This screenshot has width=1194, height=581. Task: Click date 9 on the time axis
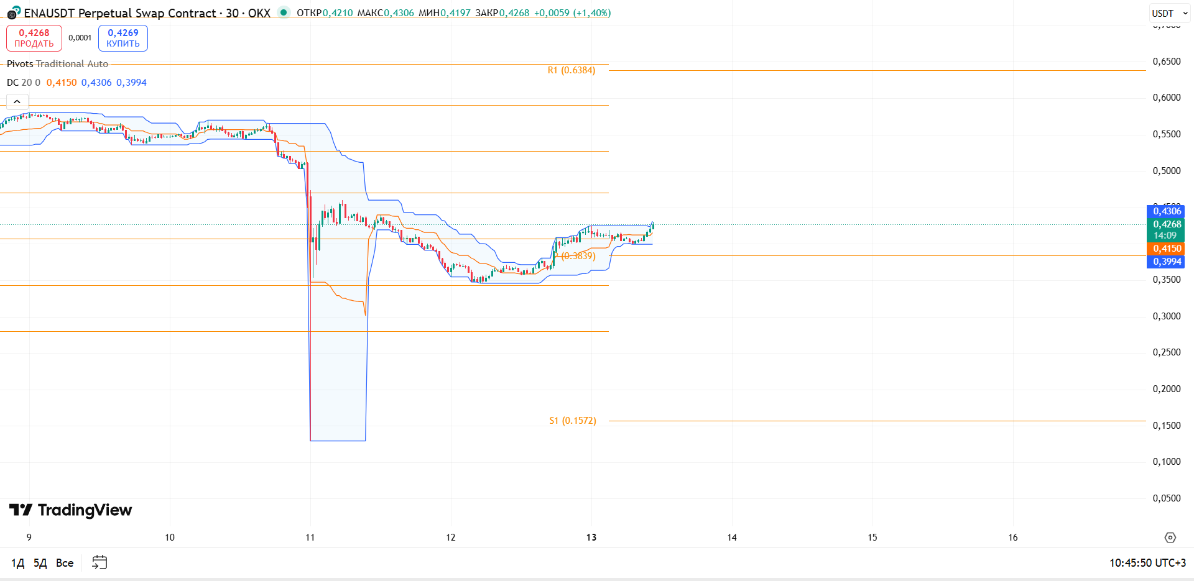pyautogui.click(x=29, y=538)
